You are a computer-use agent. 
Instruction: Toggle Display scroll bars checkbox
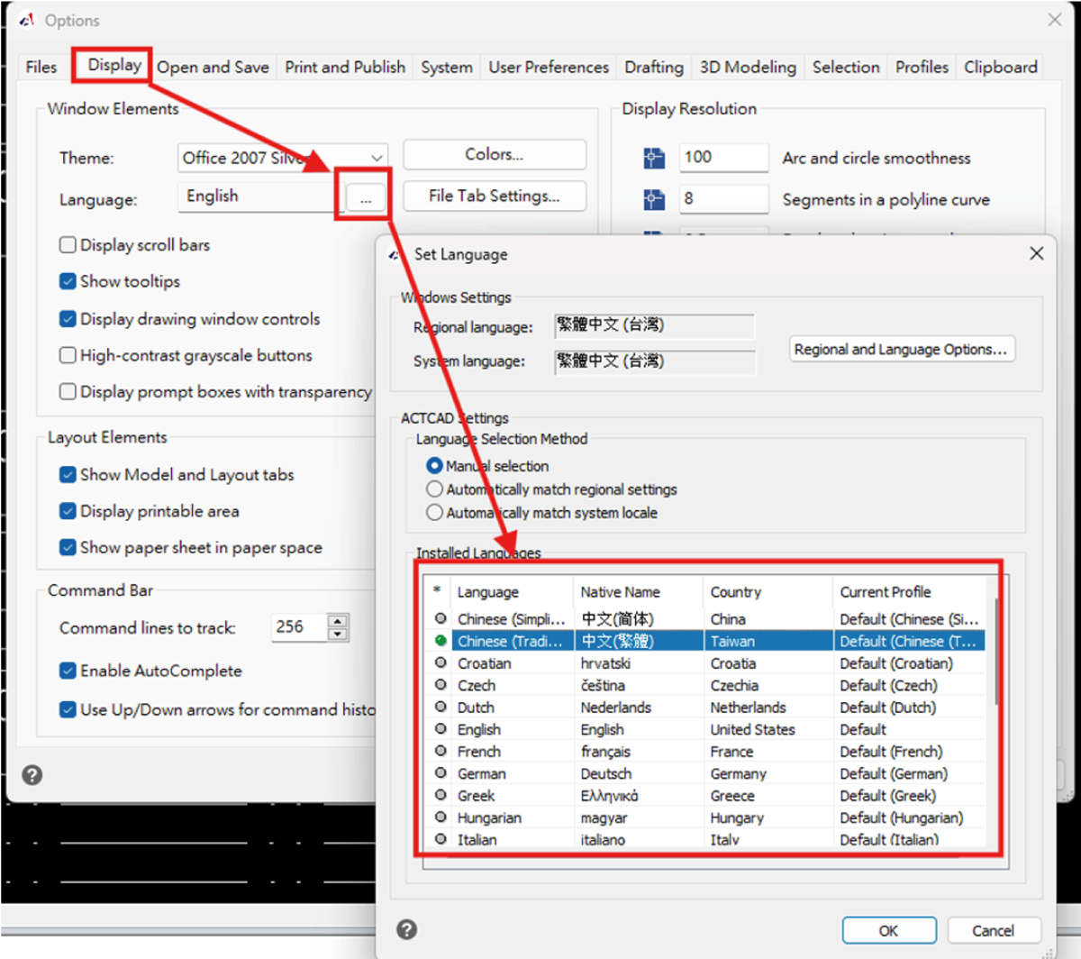pos(68,245)
